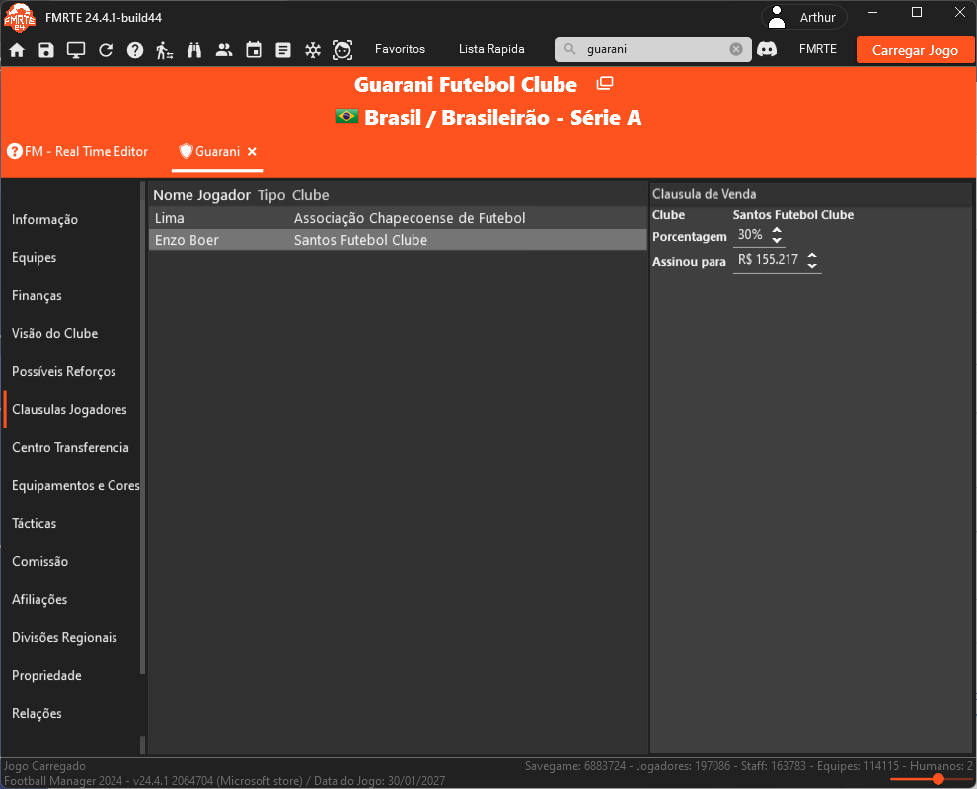Click the notes list icon
977x789 pixels.
(x=283, y=50)
